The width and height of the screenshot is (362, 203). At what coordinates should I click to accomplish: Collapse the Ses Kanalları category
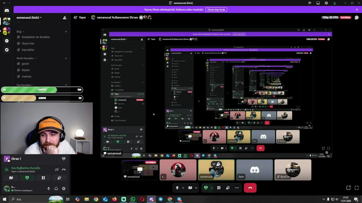point(25,85)
